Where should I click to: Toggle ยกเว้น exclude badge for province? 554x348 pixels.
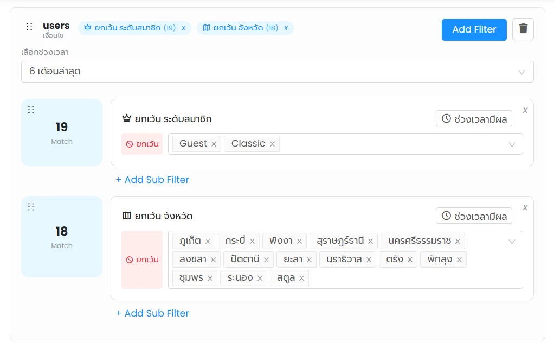[142, 260]
